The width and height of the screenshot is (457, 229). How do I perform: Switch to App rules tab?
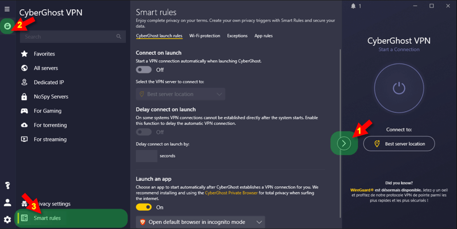(x=263, y=36)
